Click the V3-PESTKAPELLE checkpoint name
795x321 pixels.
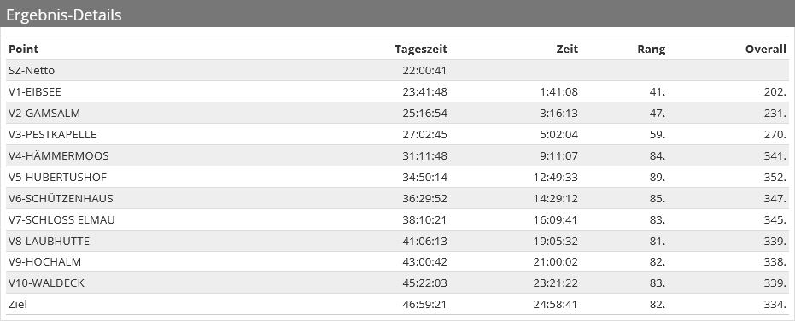(52, 134)
